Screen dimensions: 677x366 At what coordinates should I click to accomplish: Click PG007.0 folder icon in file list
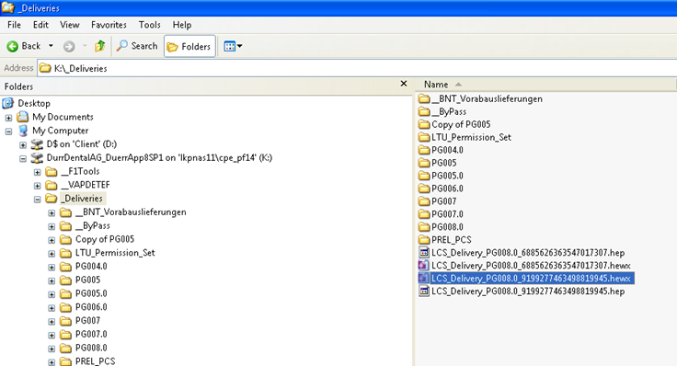click(424, 214)
